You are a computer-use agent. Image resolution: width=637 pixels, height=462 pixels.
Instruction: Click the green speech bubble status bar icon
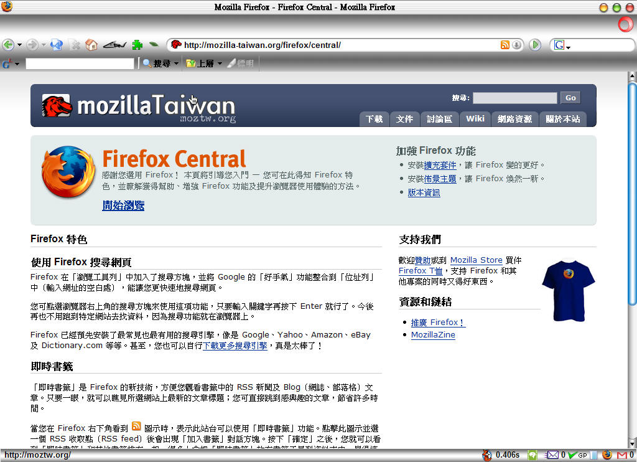coord(532,455)
